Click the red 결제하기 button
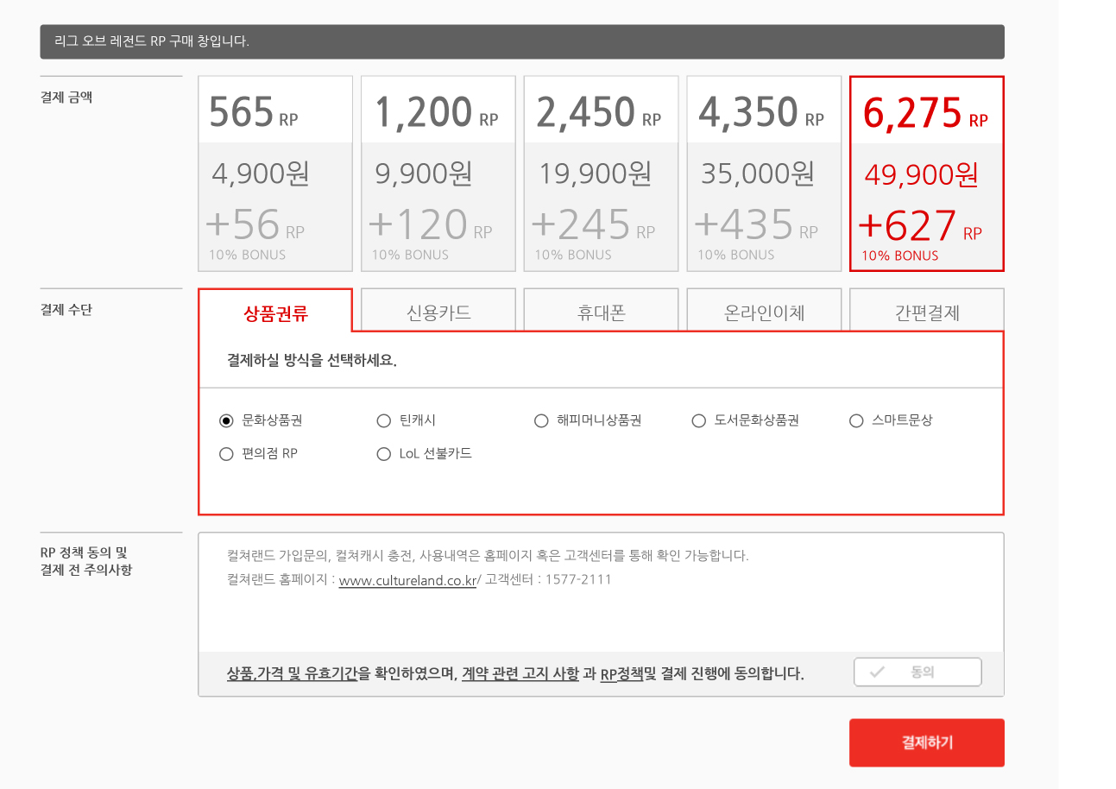The width and height of the screenshot is (1116, 789). click(x=927, y=742)
